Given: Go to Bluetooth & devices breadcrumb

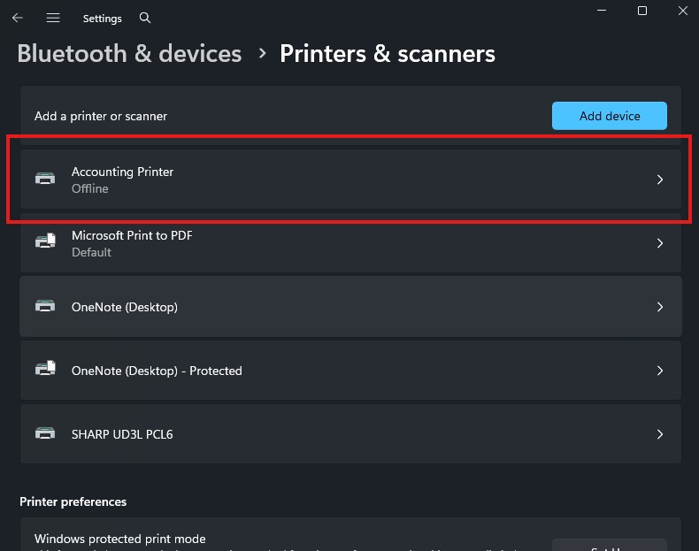Looking at the screenshot, I should pyautogui.click(x=129, y=54).
